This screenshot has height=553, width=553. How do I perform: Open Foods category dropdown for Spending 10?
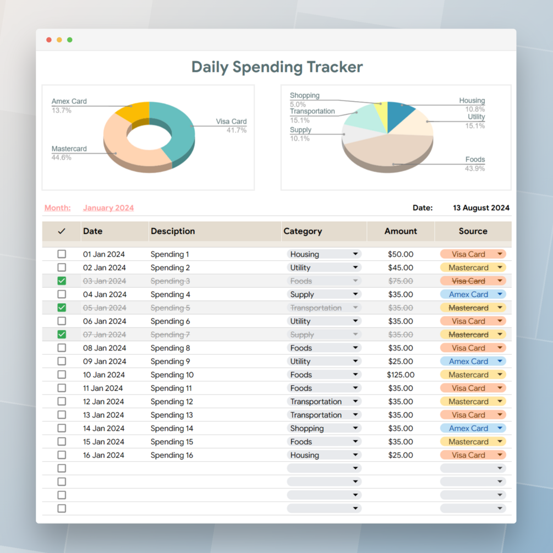coord(324,375)
